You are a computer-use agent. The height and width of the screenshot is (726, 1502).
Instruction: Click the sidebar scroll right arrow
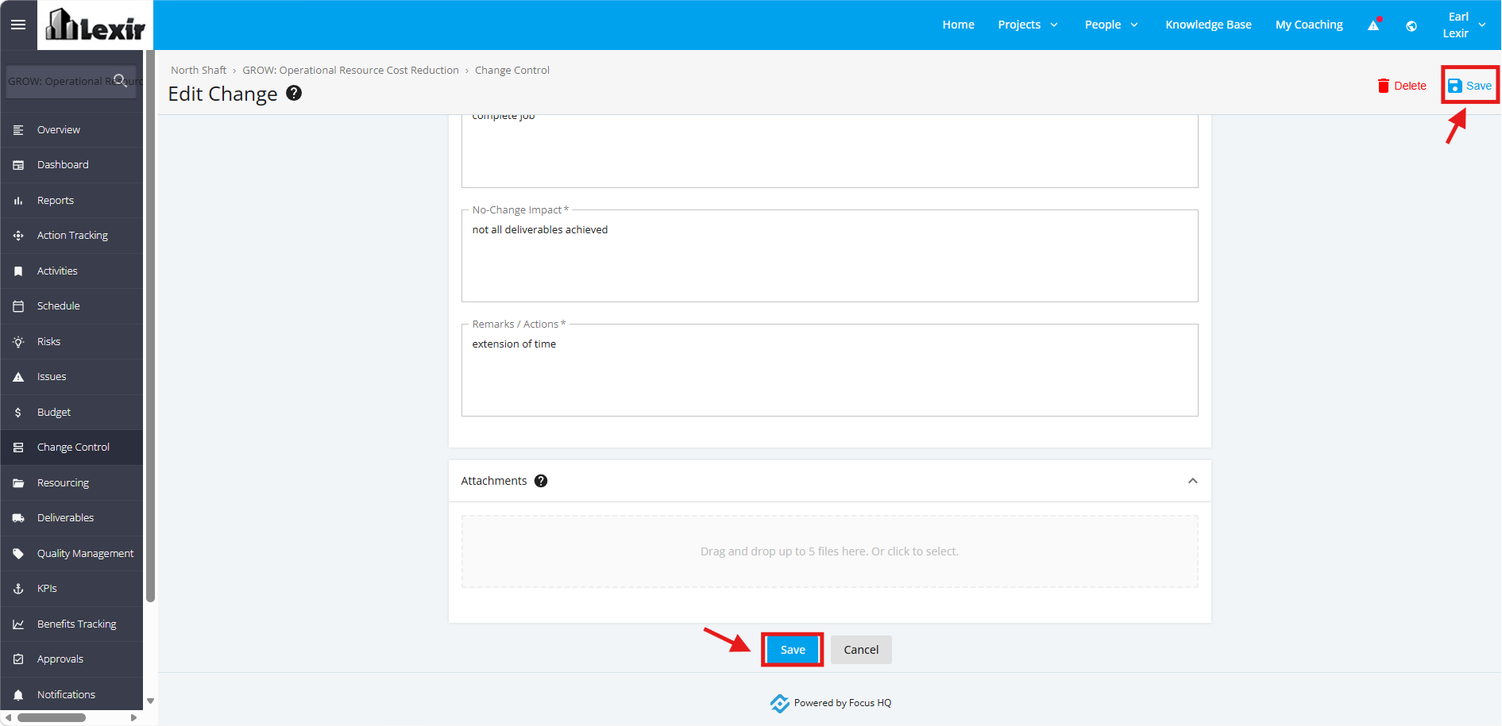133,717
